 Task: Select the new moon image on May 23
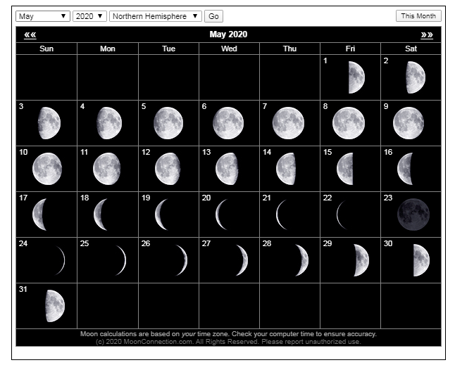[412, 214]
